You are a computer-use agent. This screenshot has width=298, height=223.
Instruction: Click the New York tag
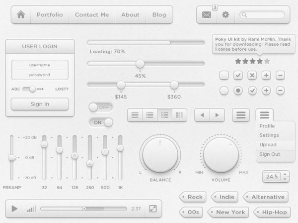[x=228, y=212]
